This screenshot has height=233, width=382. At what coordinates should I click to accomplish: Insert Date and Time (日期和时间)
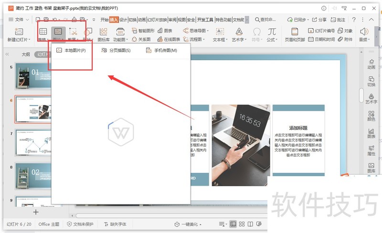coord(321,39)
